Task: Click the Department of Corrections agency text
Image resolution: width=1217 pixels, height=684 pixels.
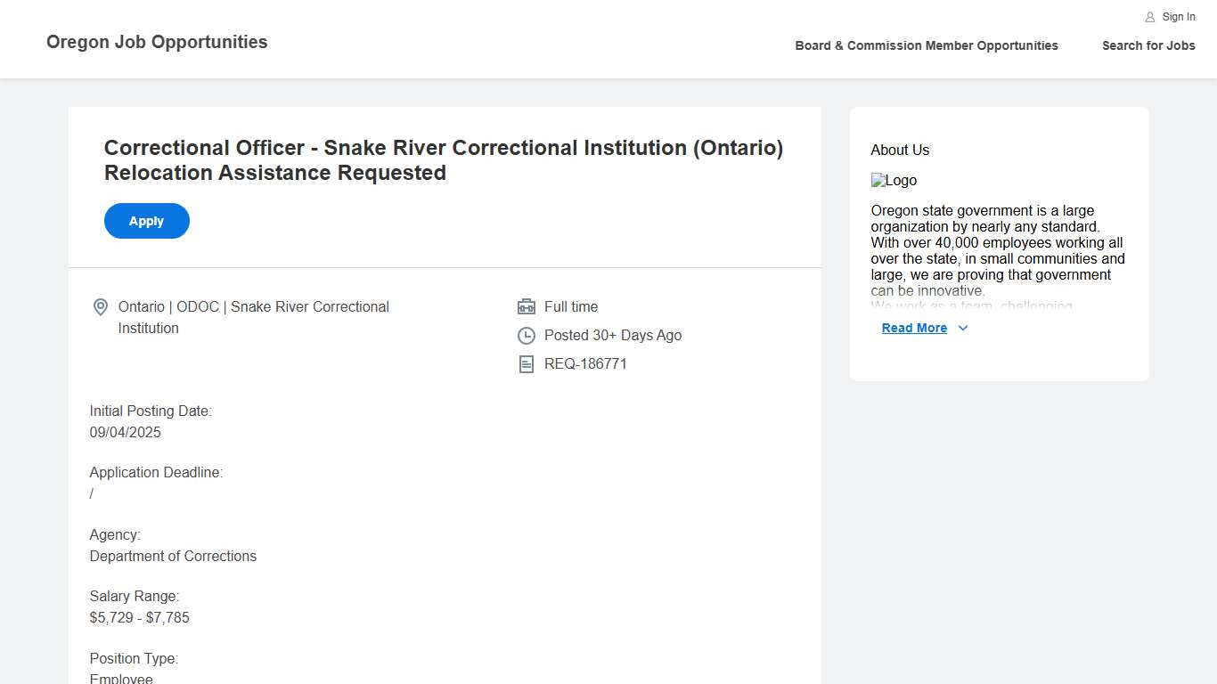Action: 173,556
